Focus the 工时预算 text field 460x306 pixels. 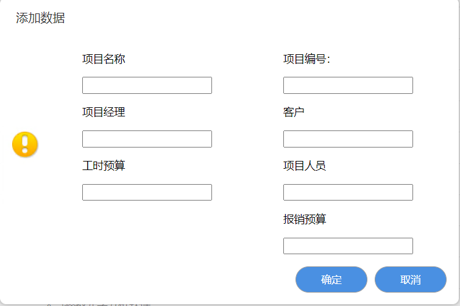(x=147, y=193)
